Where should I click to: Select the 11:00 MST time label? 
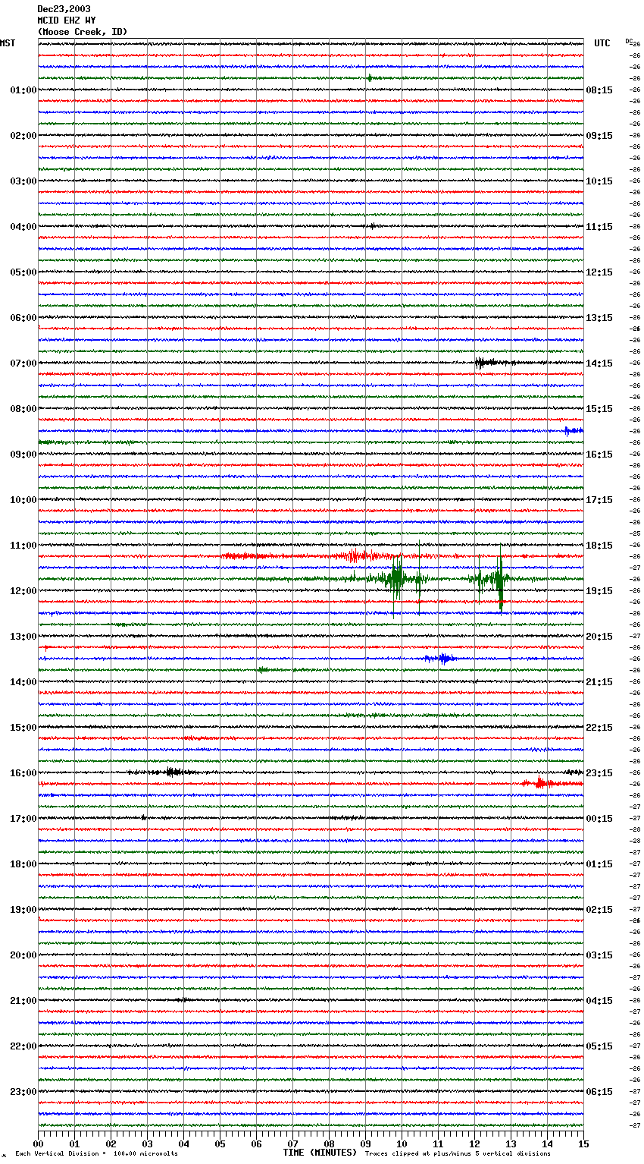(23, 546)
